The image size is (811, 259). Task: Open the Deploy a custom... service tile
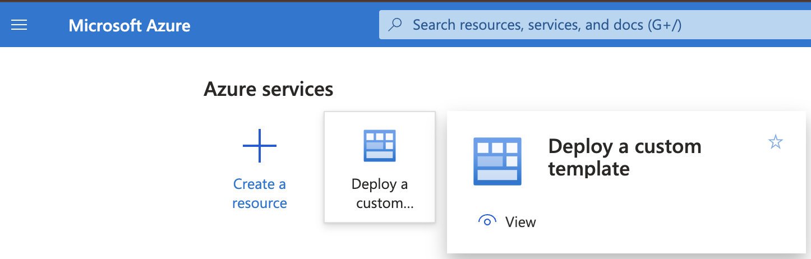tap(380, 167)
